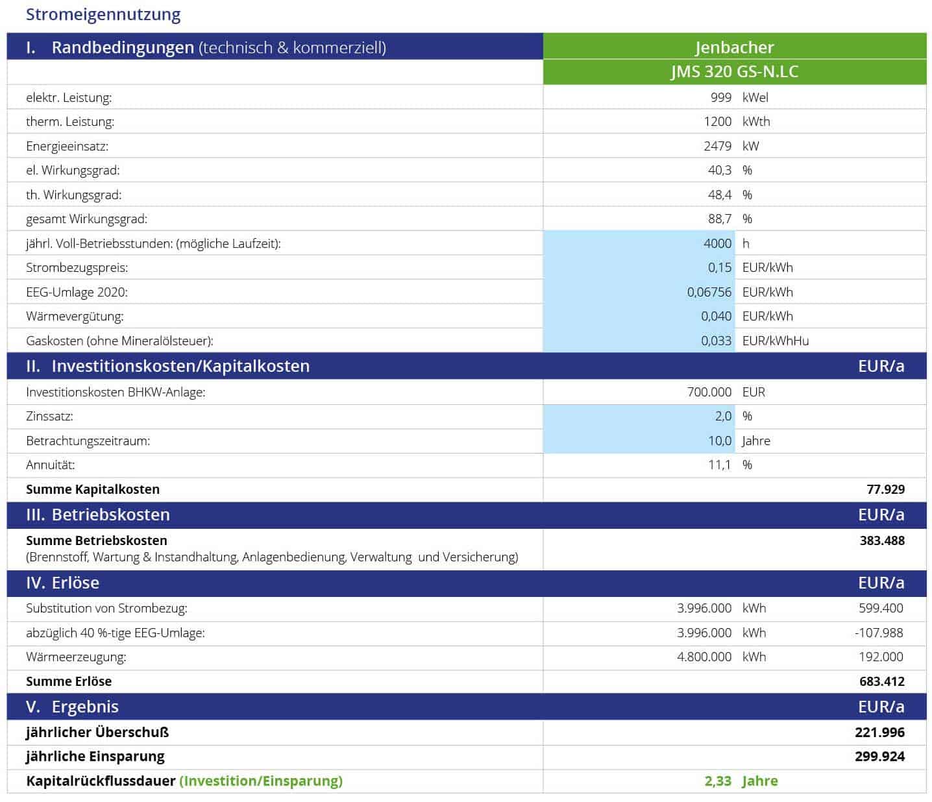Click the 'Kapitalrückflussdauer' label
This screenshot has height=802, width=932.
(101, 781)
